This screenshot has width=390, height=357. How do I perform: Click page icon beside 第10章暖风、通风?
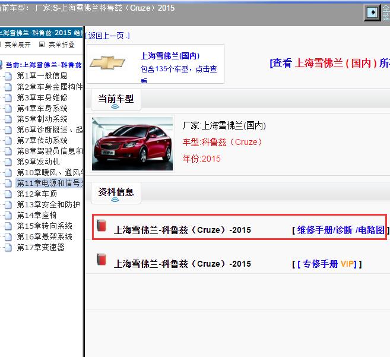tap(8, 172)
